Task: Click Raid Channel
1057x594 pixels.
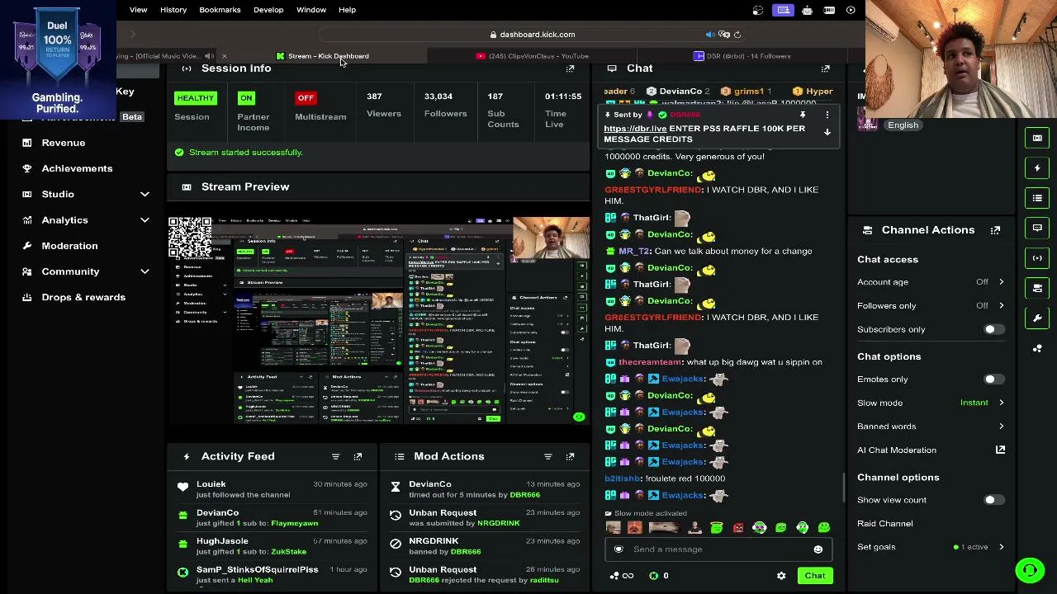Action: [x=885, y=524]
